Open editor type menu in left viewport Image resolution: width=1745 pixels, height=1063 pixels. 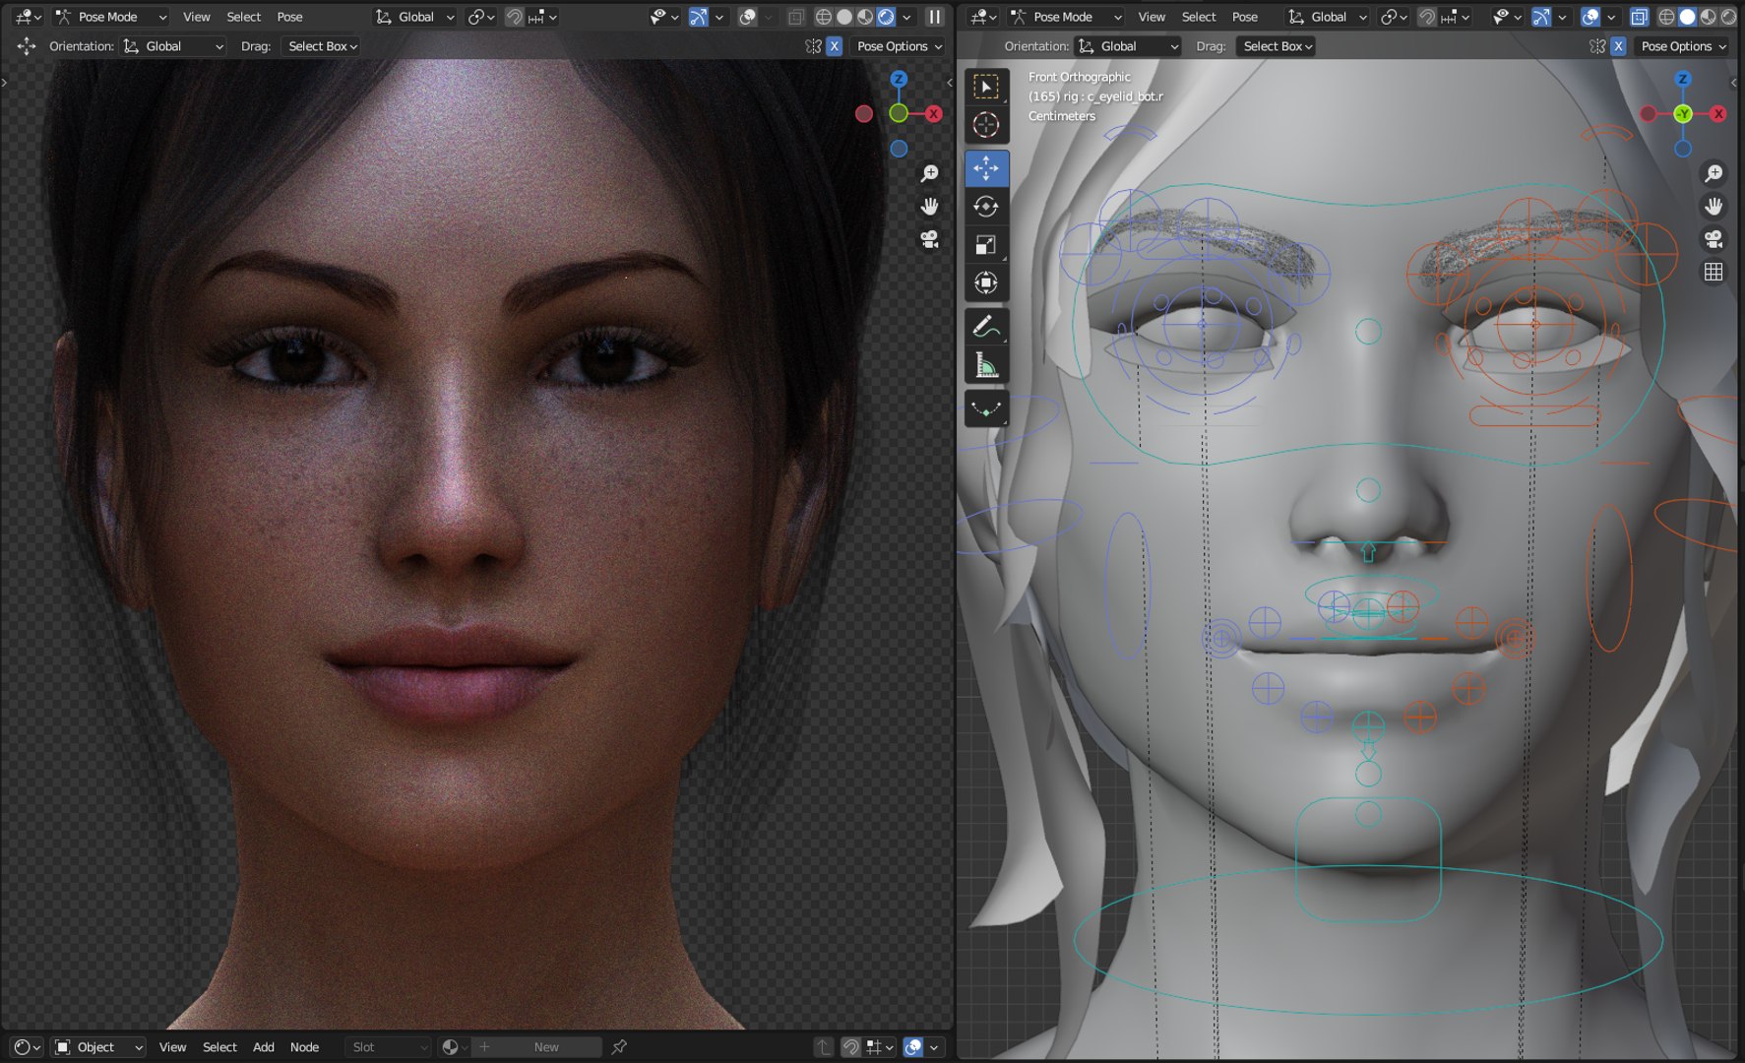[28, 17]
